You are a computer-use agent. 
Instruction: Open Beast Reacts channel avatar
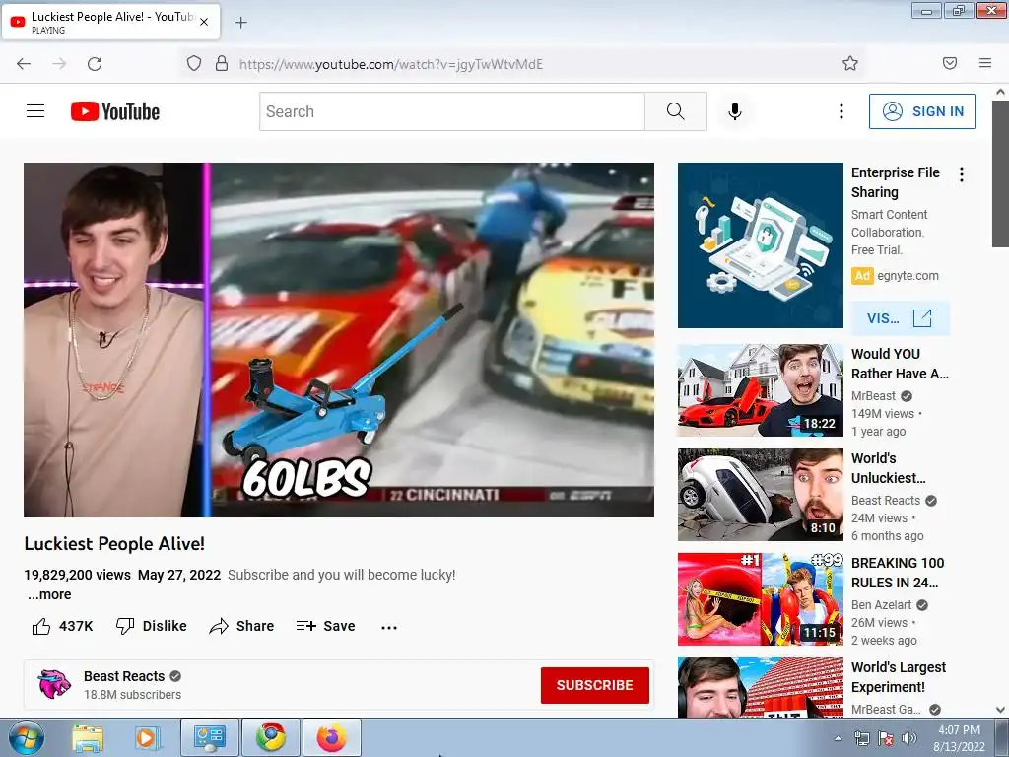[54, 684]
